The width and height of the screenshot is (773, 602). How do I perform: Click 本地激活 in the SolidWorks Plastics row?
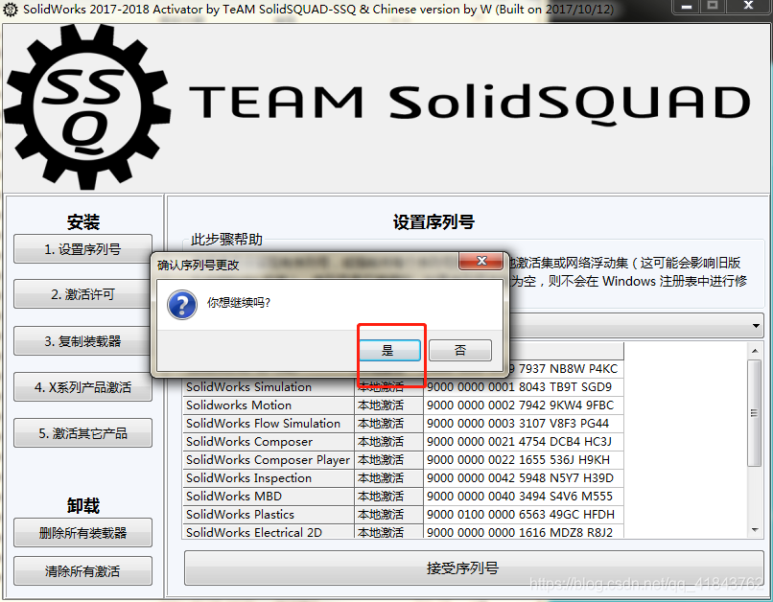(389, 515)
